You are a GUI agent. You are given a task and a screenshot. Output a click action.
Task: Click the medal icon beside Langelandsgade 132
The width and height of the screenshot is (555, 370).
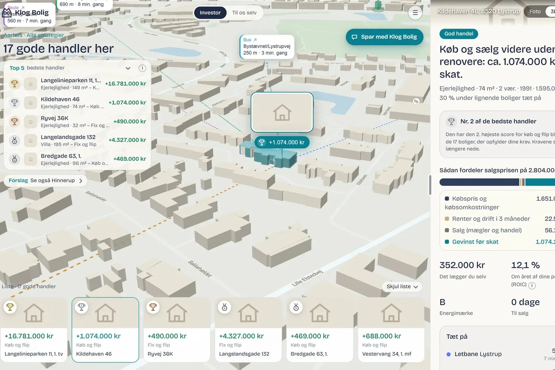tap(14, 140)
